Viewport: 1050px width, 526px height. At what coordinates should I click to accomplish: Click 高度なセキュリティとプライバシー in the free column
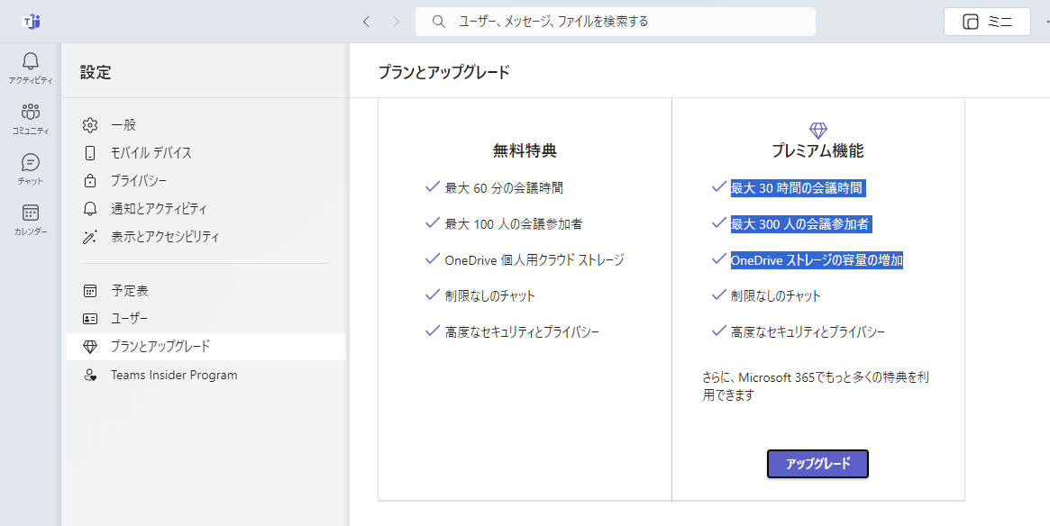click(523, 332)
